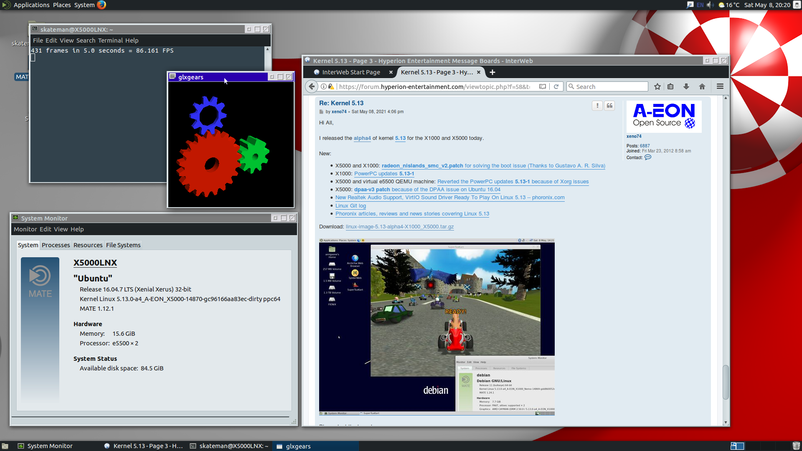Open the xeno74 contact speech bubble icon
This screenshot has width=802, height=451.
pos(648,157)
